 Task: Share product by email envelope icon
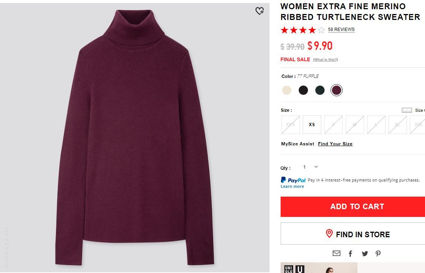pyautogui.click(x=336, y=253)
